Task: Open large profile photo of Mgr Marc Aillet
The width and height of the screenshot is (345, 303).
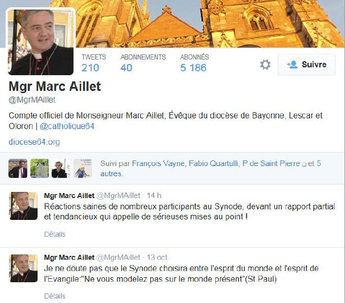Action: click(x=41, y=42)
